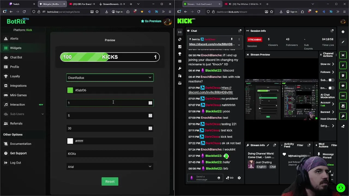Open the CleanRadius style dropdown

coord(110,78)
